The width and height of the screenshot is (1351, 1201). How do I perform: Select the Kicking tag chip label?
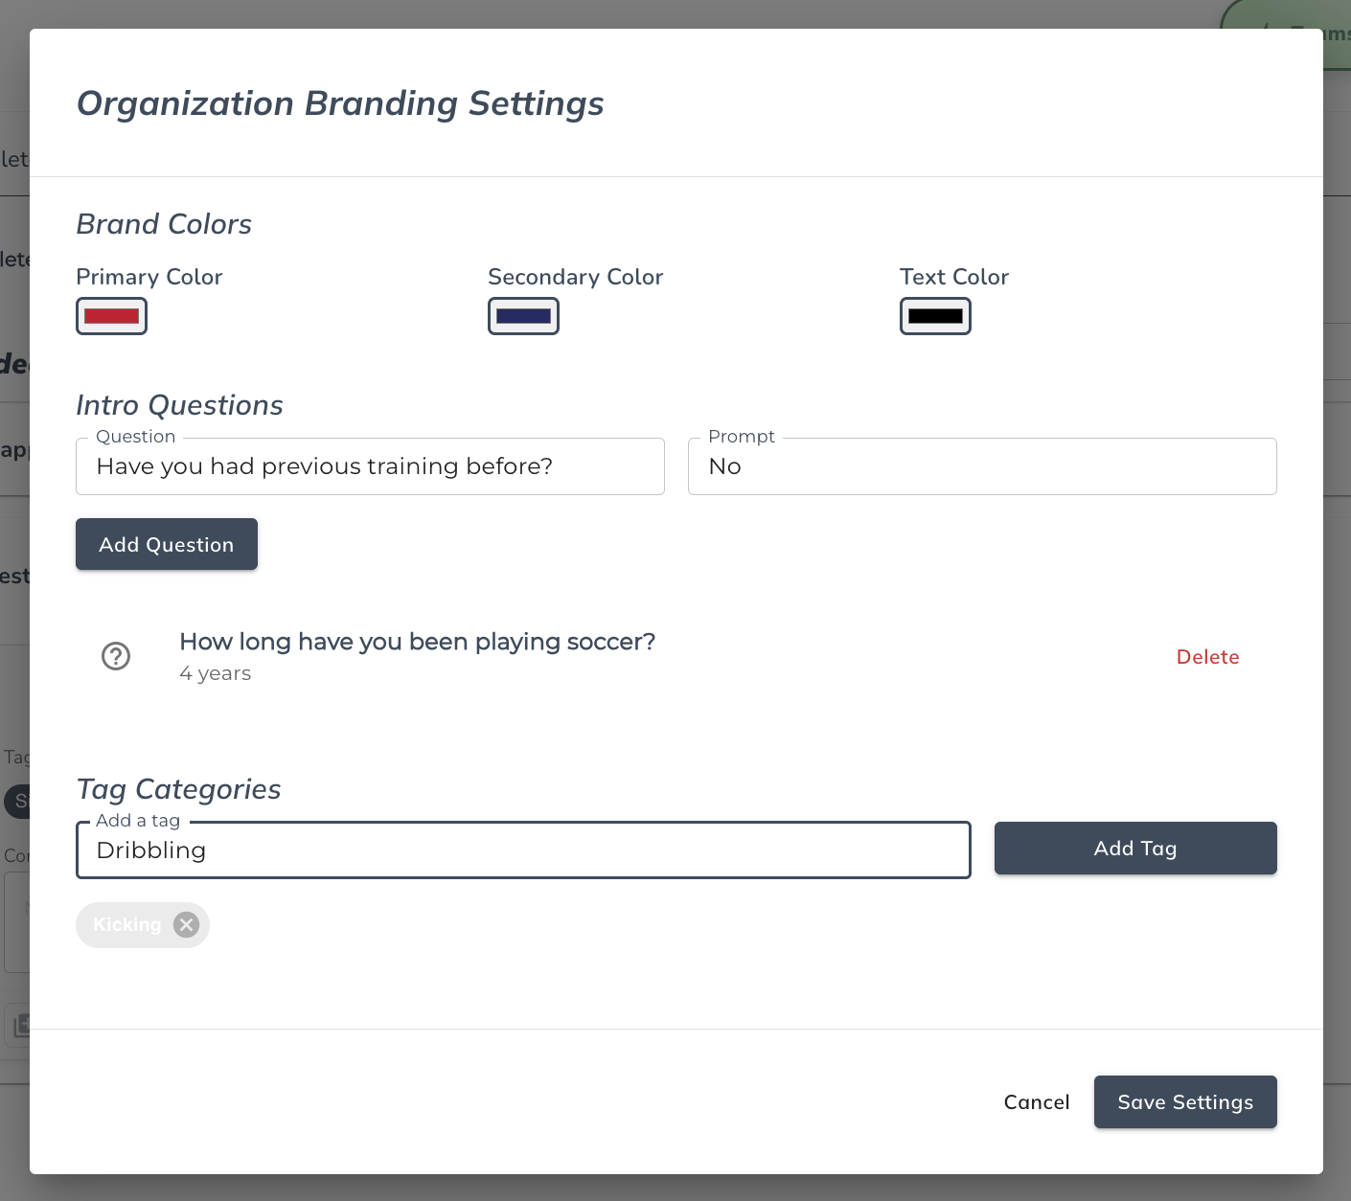[x=126, y=925]
